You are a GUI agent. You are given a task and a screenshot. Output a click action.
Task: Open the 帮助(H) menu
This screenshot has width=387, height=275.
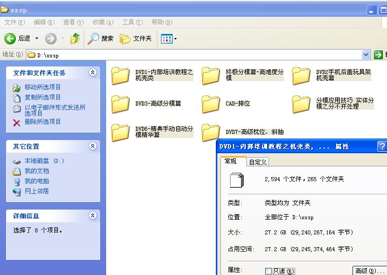pos(162,22)
